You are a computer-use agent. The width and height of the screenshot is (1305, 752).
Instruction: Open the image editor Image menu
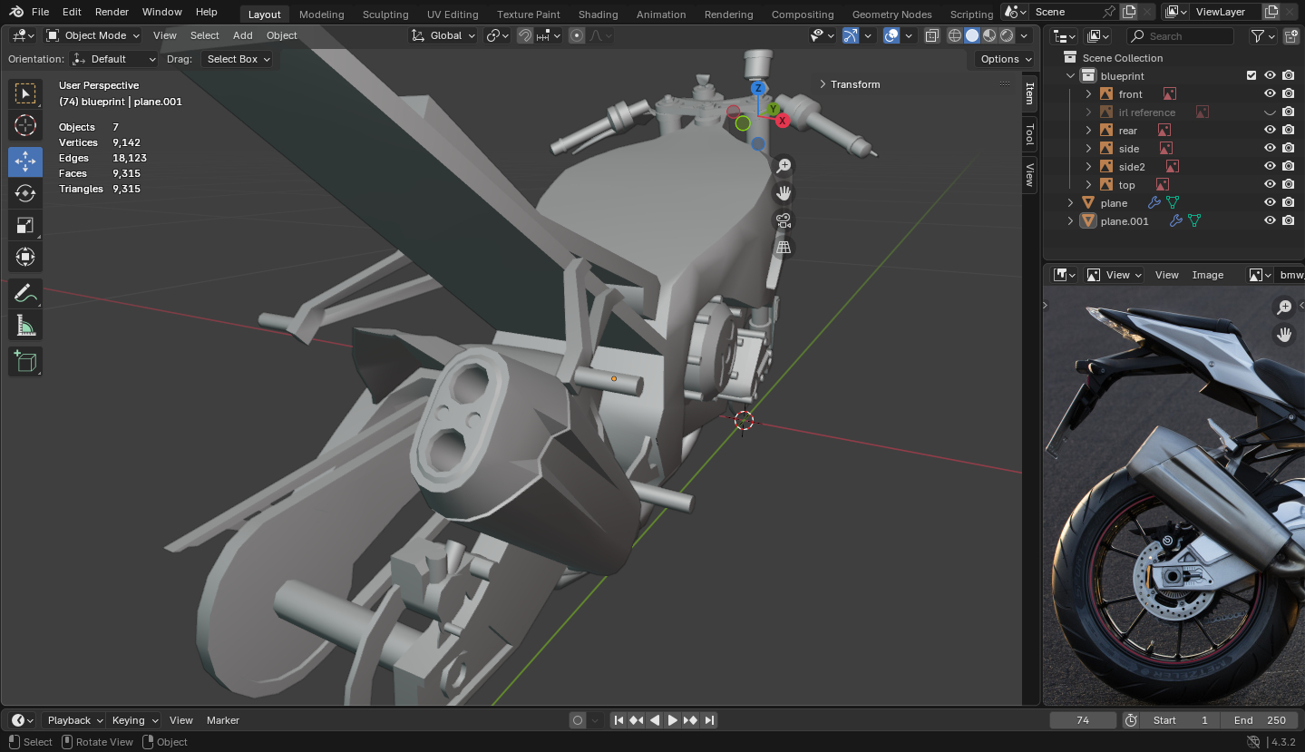pos(1208,275)
